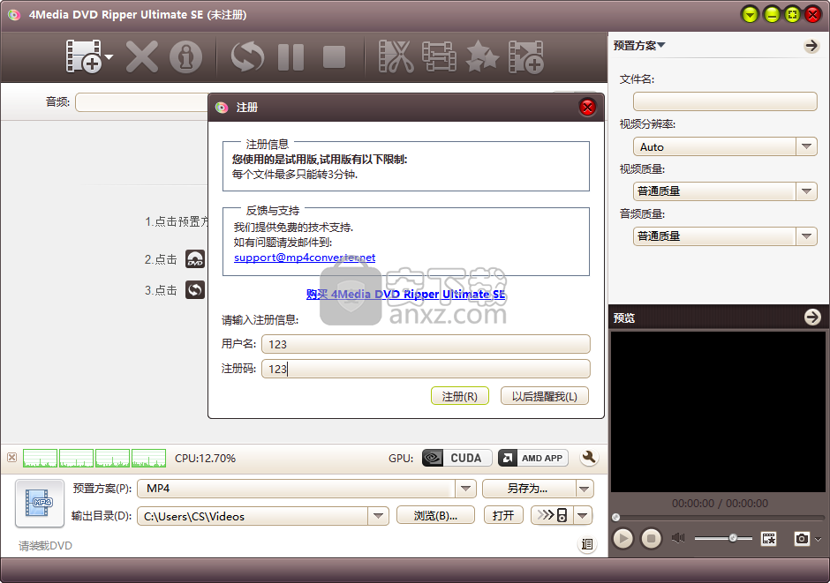Take a snapshot with camera icon
The height and width of the screenshot is (583, 830).
pyautogui.click(x=802, y=539)
